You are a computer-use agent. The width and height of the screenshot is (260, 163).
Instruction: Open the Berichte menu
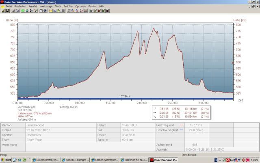pos(68,7)
